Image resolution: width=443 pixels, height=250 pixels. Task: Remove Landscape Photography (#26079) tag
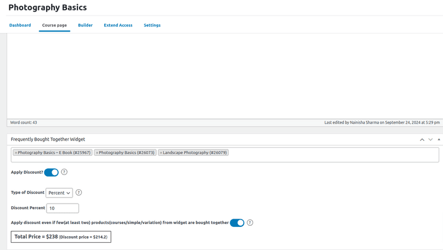161,152
